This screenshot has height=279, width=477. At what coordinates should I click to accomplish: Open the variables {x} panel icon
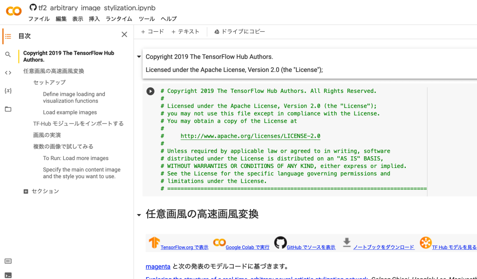tap(8, 91)
